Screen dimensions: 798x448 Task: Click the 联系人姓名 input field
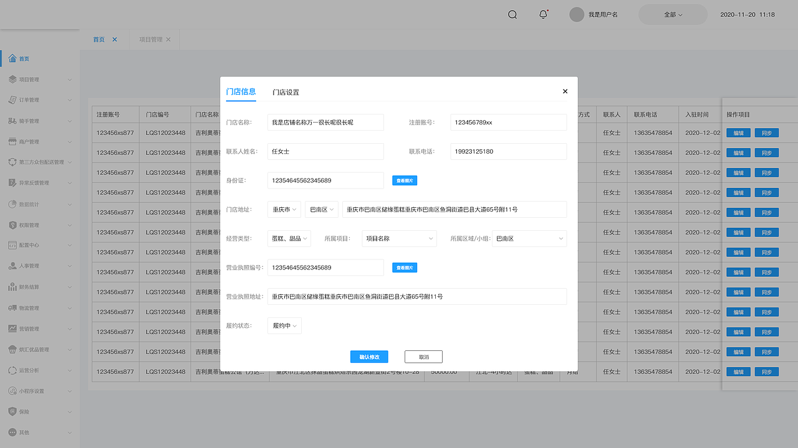[x=325, y=151]
